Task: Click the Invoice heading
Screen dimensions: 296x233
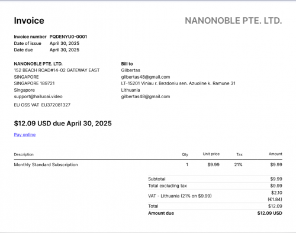Action: (29, 21)
